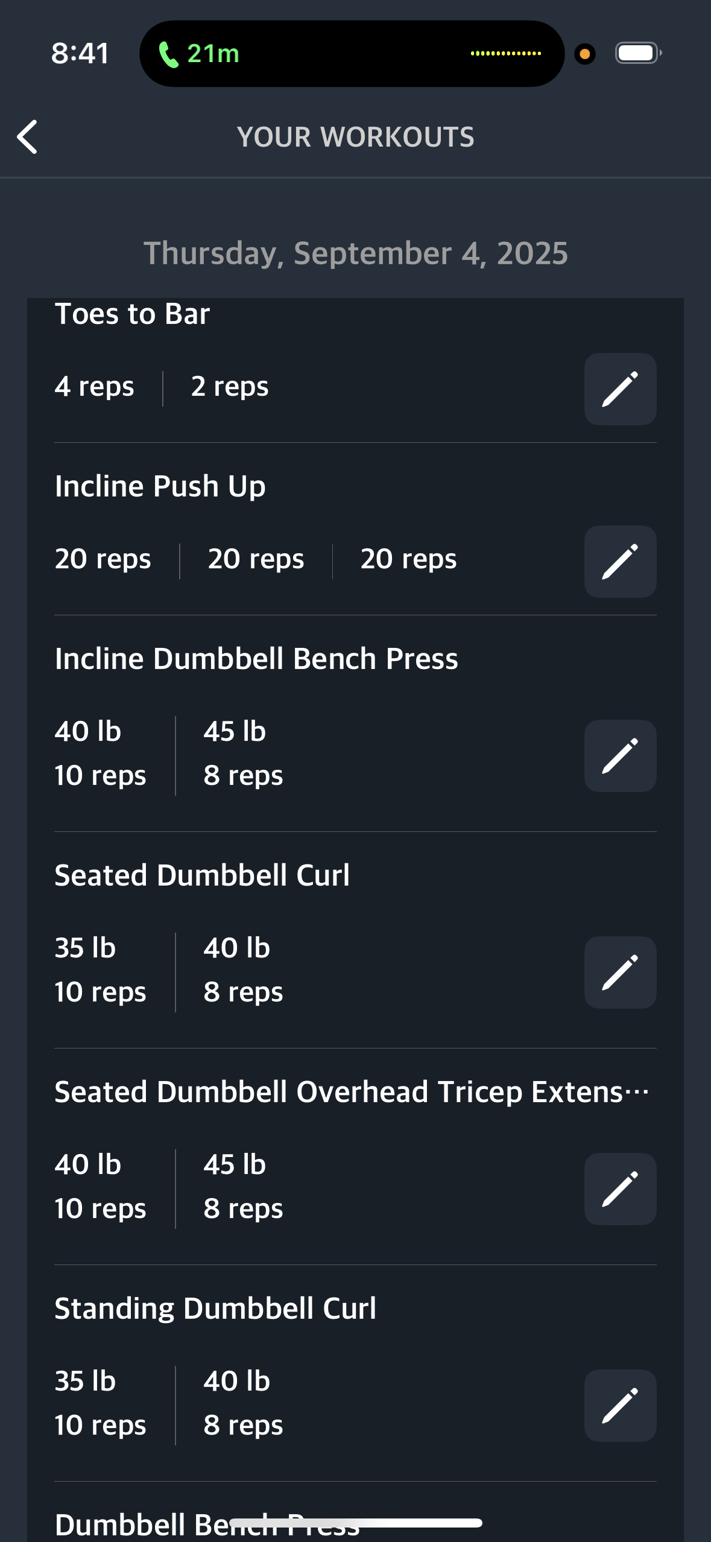This screenshot has width=711, height=1542.
Task: Tap the back arrow icon
Action: pos(27,137)
